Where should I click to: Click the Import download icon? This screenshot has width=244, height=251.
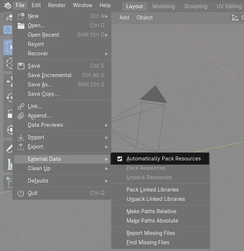coord(21,137)
